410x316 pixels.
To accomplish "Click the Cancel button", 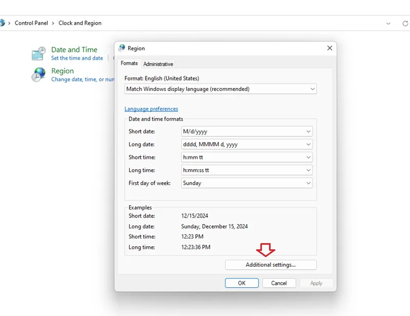I will tap(279, 283).
